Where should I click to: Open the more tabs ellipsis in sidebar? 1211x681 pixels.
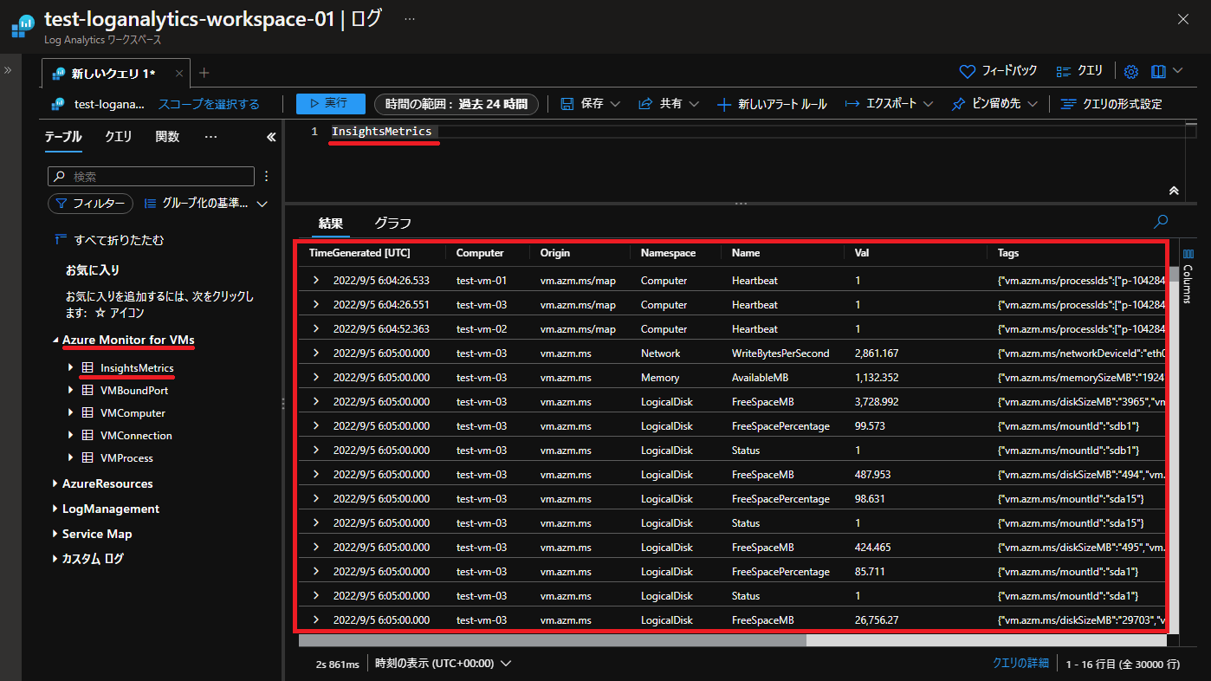pyautogui.click(x=210, y=137)
